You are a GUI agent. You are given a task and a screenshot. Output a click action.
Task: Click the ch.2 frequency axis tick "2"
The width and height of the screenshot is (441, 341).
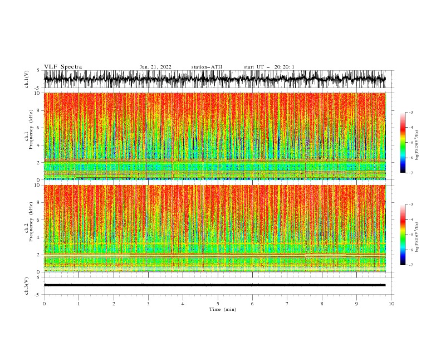click(40, 255)
